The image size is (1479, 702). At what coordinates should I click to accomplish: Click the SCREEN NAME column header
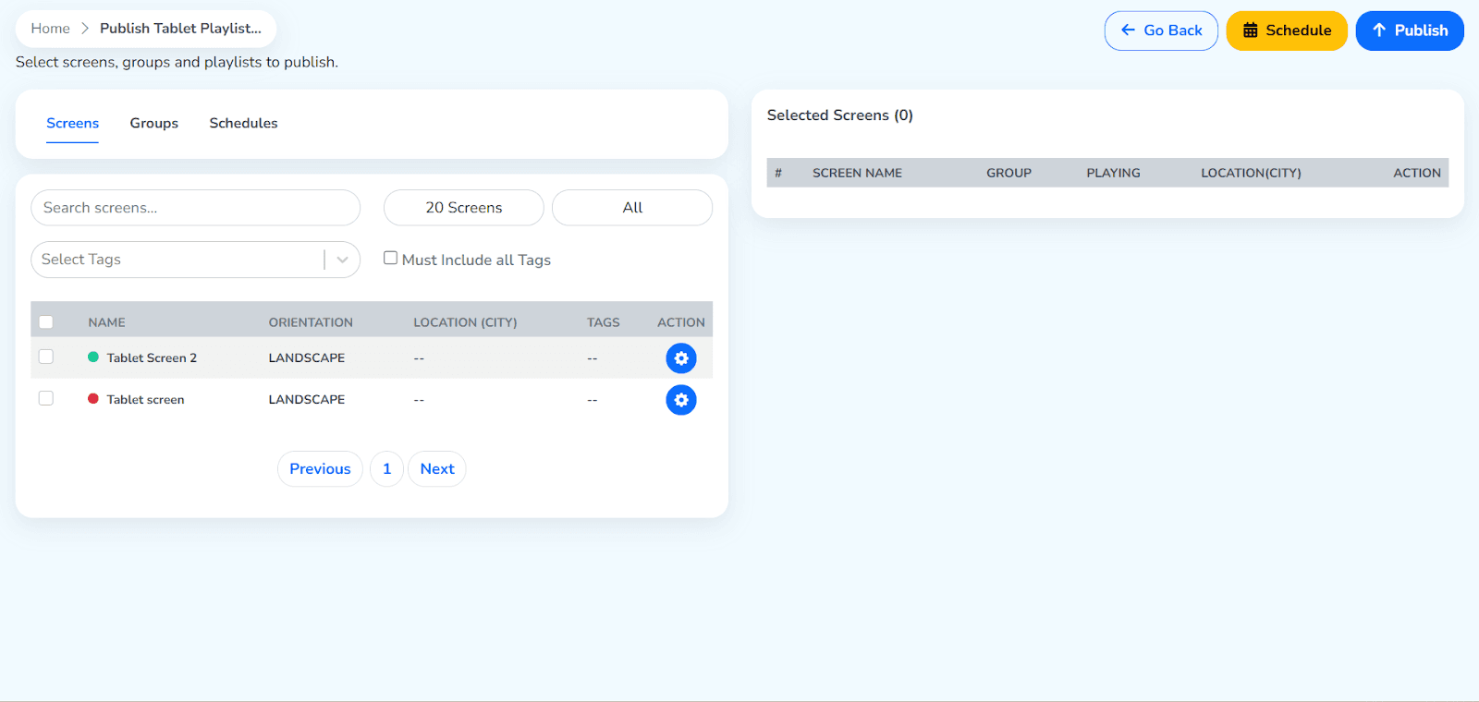point(857,173)
